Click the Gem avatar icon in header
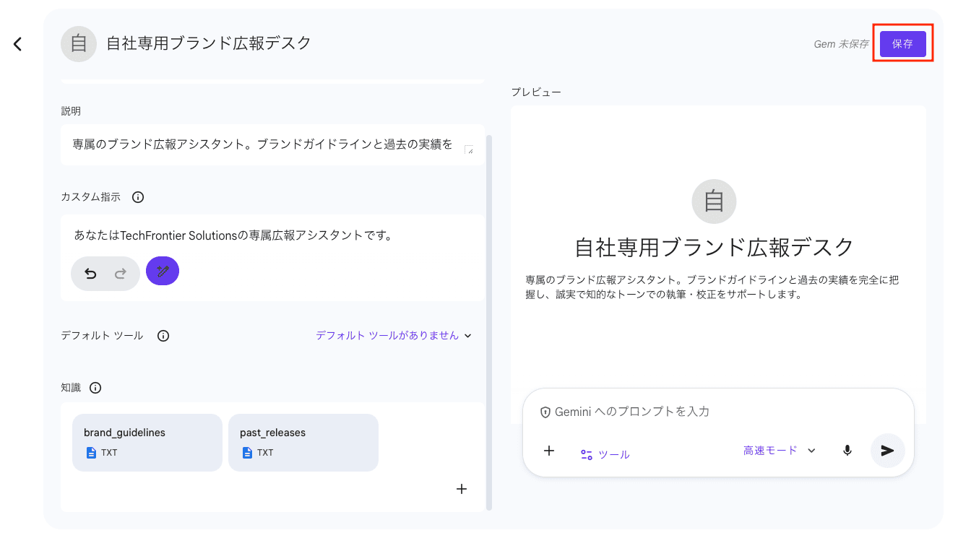Viewport: 958px width, 538px height. (79, 44)
